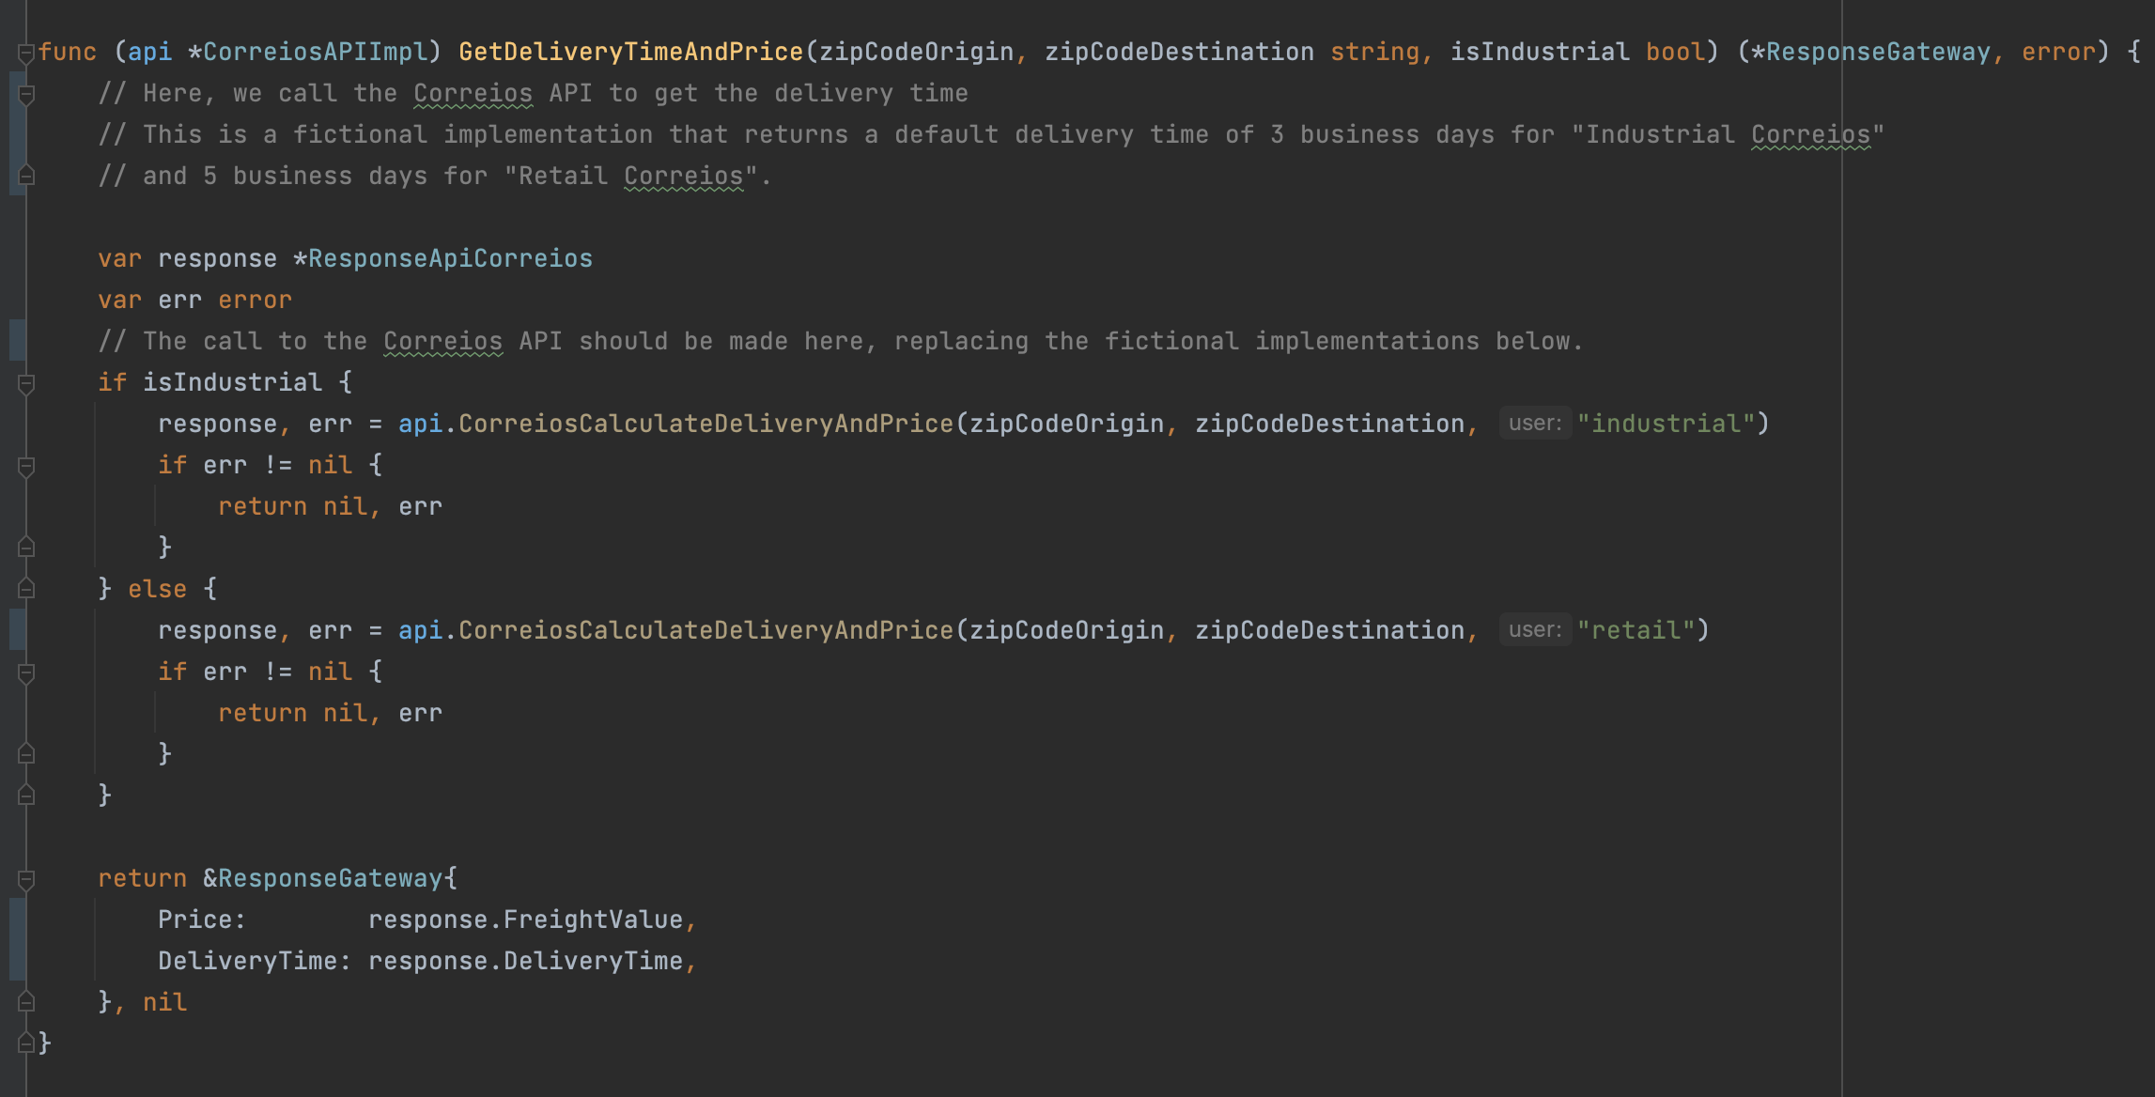Viewport: 2155px width, 1097px height.
Task: Click the 'user:' inlay hint before "retail"
Action: [x=1535, y=630]
